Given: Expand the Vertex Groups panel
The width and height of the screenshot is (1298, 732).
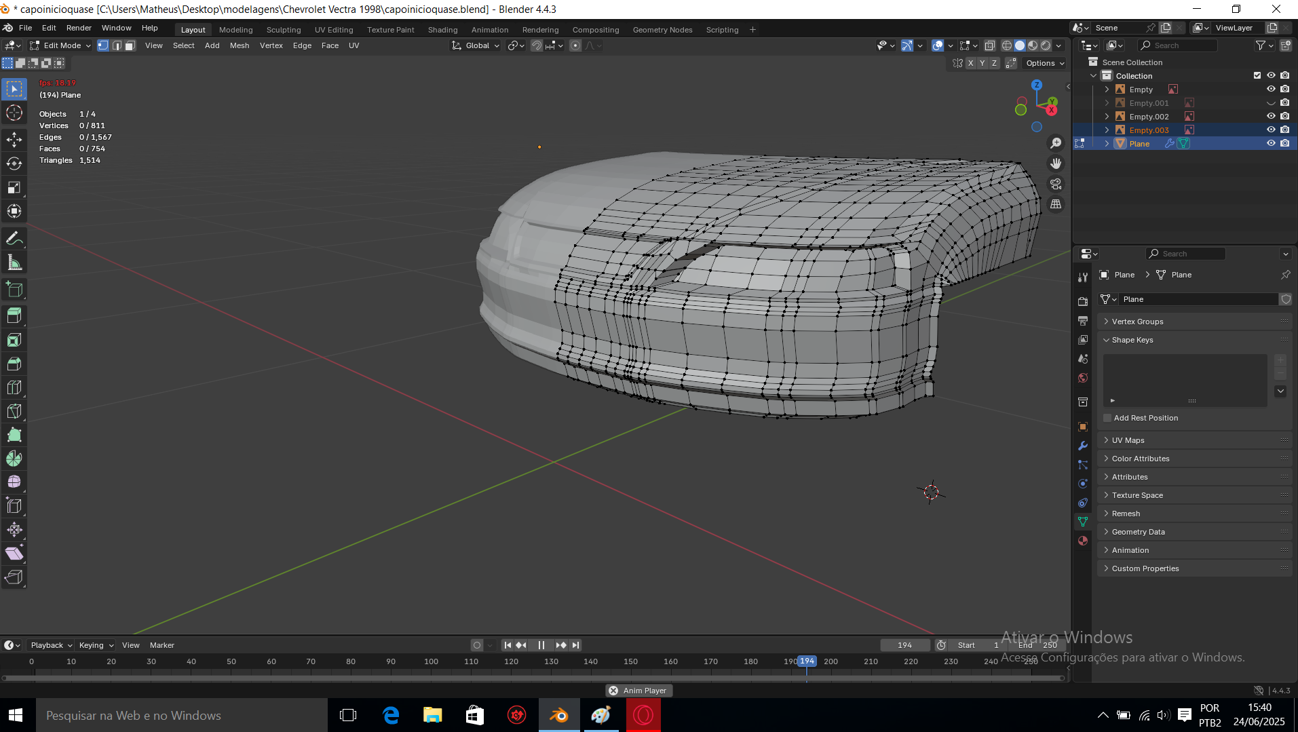Looking at the screenshot, I should tap(1137, 322).
